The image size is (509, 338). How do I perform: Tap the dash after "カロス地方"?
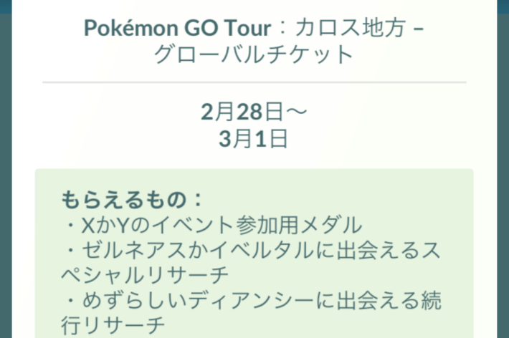point(419,29)
